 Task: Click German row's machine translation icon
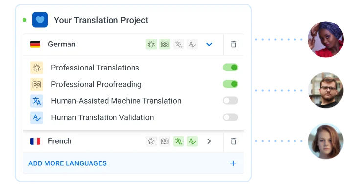click(179, 44)
